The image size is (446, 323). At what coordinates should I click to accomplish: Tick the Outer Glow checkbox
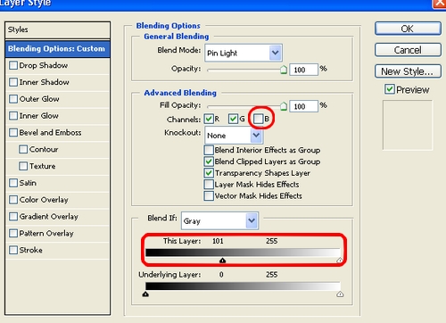pos(13,99)
